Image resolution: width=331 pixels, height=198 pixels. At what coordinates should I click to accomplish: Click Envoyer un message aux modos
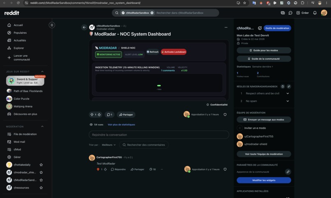tap(264, 120)
